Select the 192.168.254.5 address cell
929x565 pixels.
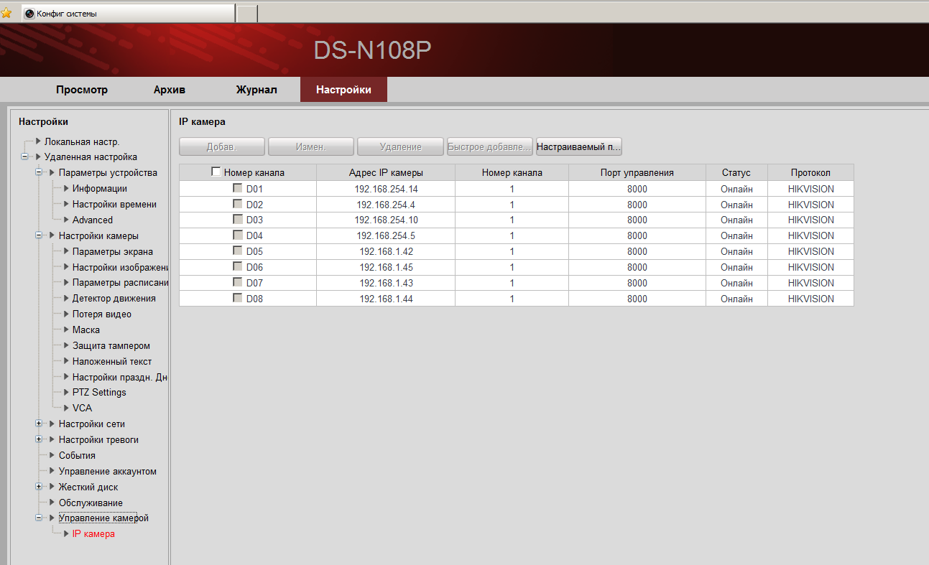tap(386, 236)
